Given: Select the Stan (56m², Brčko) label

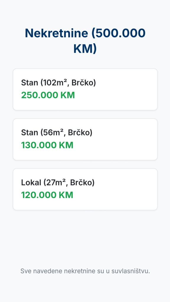Looking at the screenshot, I should click(57, 133).
